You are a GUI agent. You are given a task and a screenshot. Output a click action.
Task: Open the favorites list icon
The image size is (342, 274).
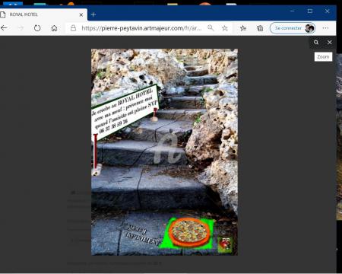point(243,28)
